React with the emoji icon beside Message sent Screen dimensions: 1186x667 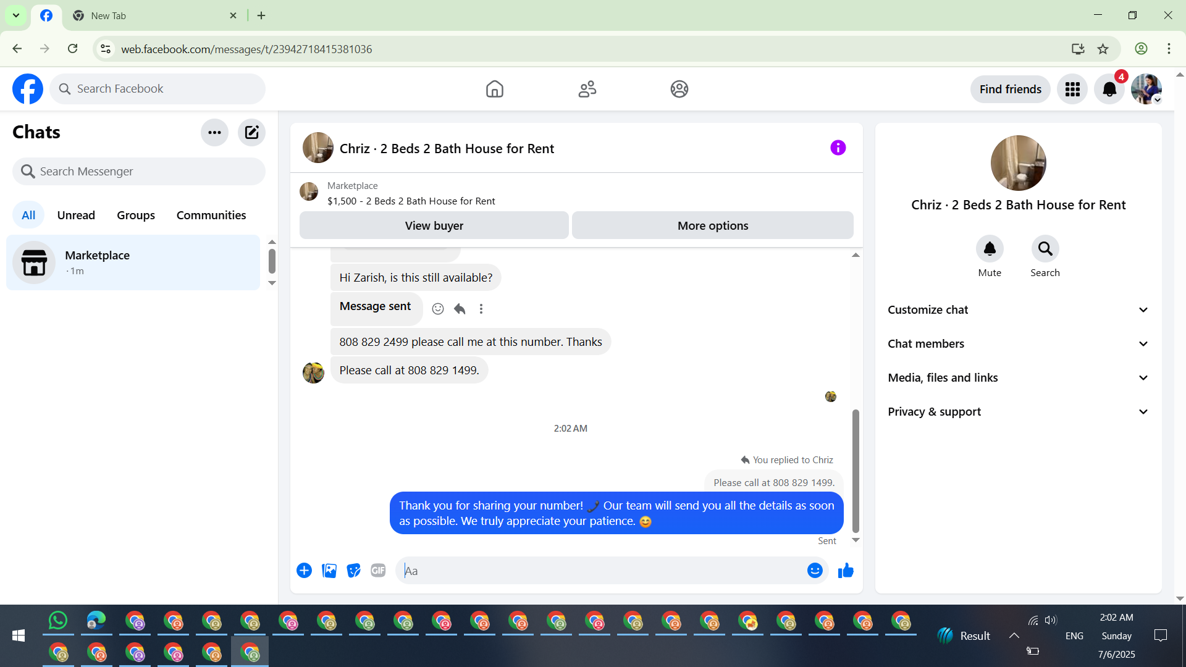click(438, 309)
